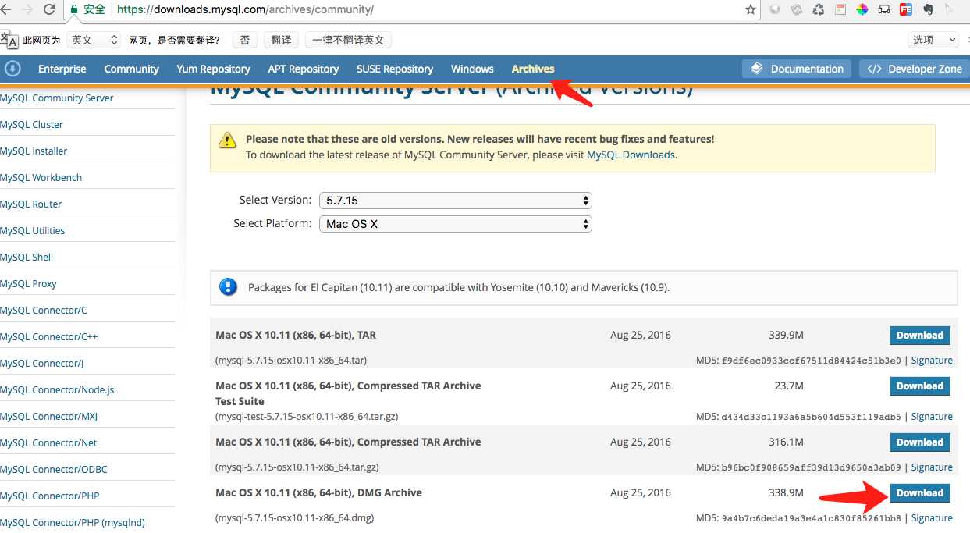The height and width of the screenshot is (533, 970).
Task: Download the DMG Archive package
Action: 920,493
